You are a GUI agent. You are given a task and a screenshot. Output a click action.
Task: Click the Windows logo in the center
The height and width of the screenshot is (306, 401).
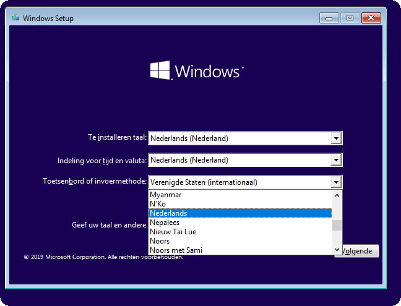pyautogui.click(x=160, y=70)
